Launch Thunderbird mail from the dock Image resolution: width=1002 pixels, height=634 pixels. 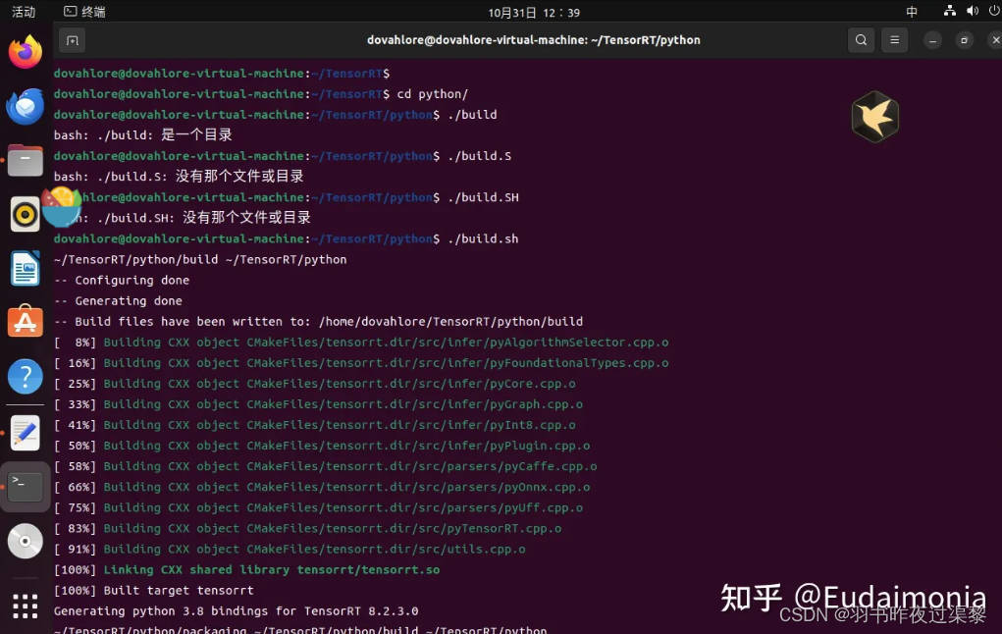point(24,106)
